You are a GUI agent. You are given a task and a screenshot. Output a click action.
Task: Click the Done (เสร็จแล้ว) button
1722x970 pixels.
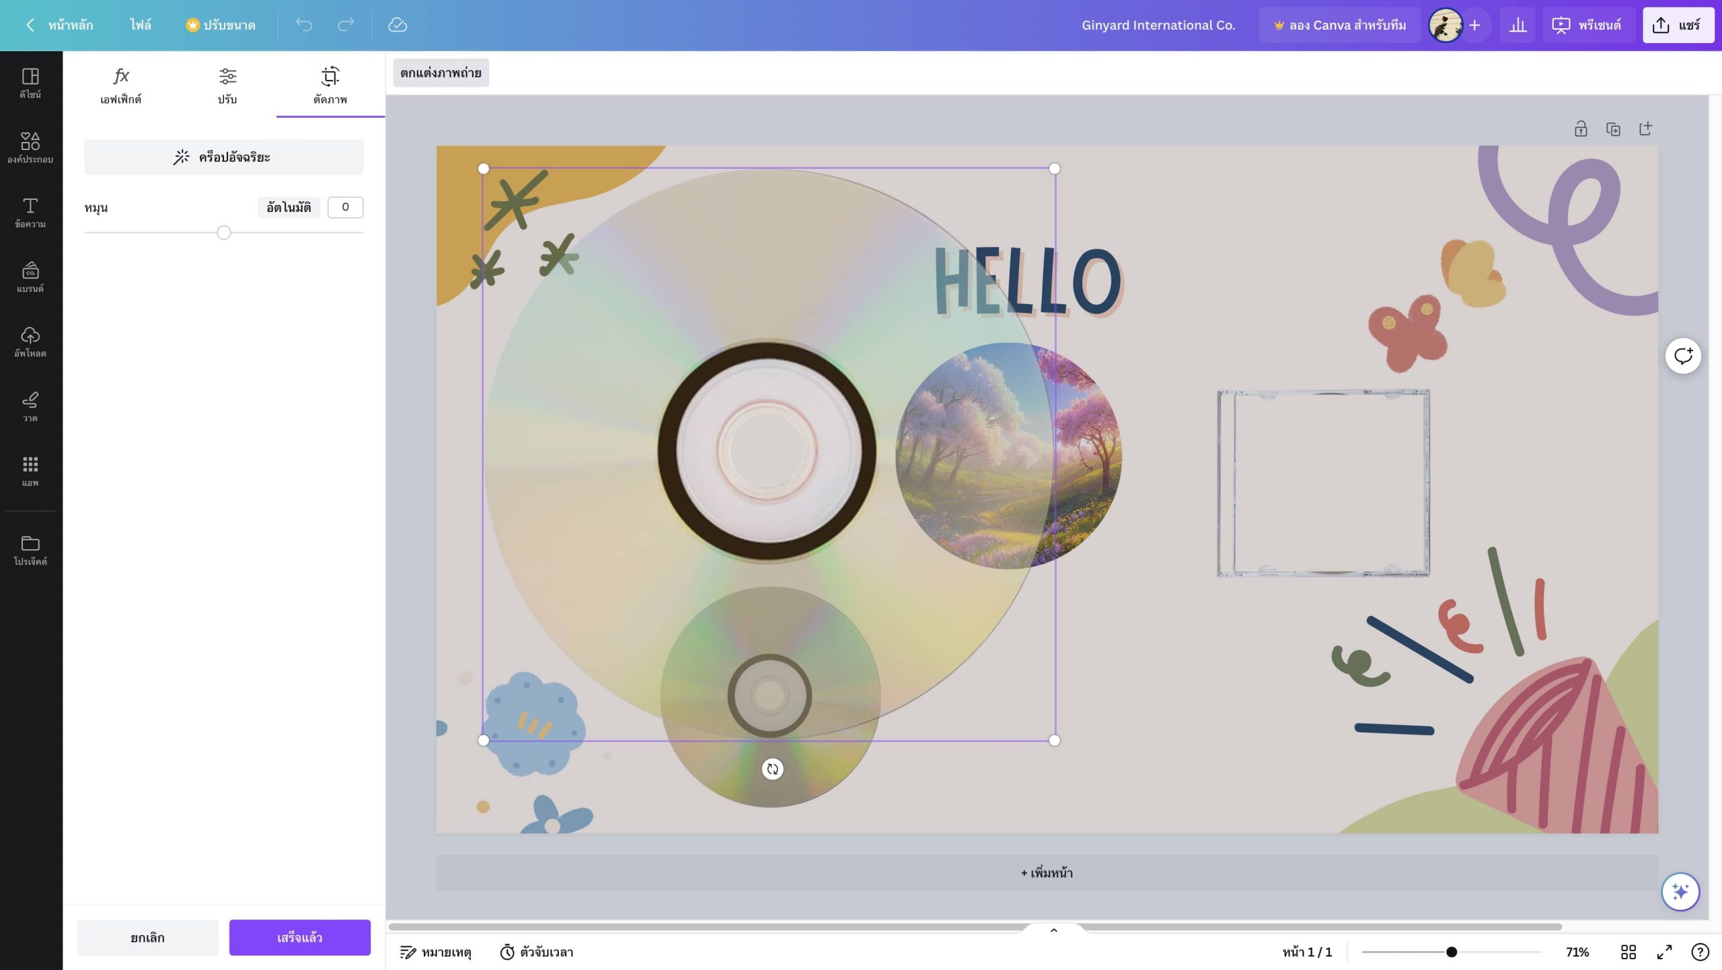(299, 937)
